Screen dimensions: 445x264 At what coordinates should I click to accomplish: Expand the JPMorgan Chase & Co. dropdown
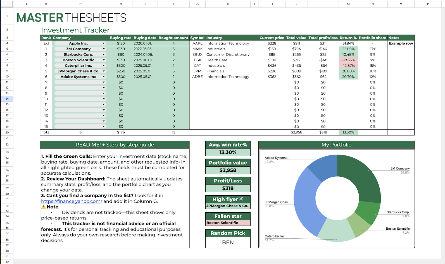[104, 71]
